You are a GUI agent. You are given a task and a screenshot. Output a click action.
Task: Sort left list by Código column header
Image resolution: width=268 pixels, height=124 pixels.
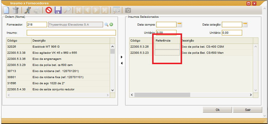pyautogui.click(x=19, y=41)
